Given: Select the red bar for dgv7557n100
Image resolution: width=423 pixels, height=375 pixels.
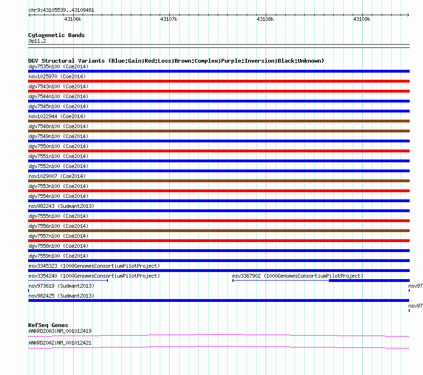Looking at the screenshot, I should click(x=219, y=241).
